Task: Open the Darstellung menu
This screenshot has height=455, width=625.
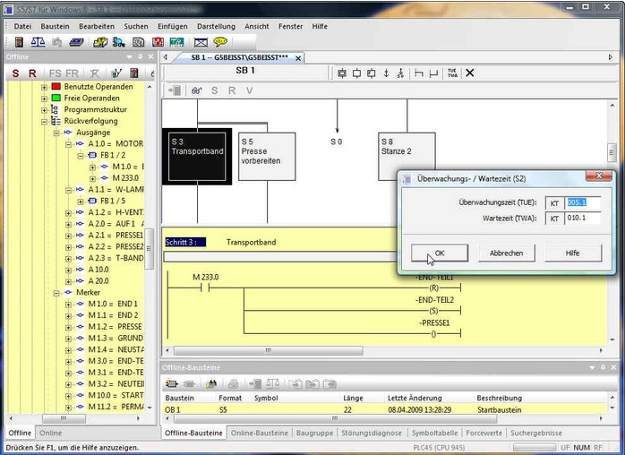Action: (x=216, y=26)
